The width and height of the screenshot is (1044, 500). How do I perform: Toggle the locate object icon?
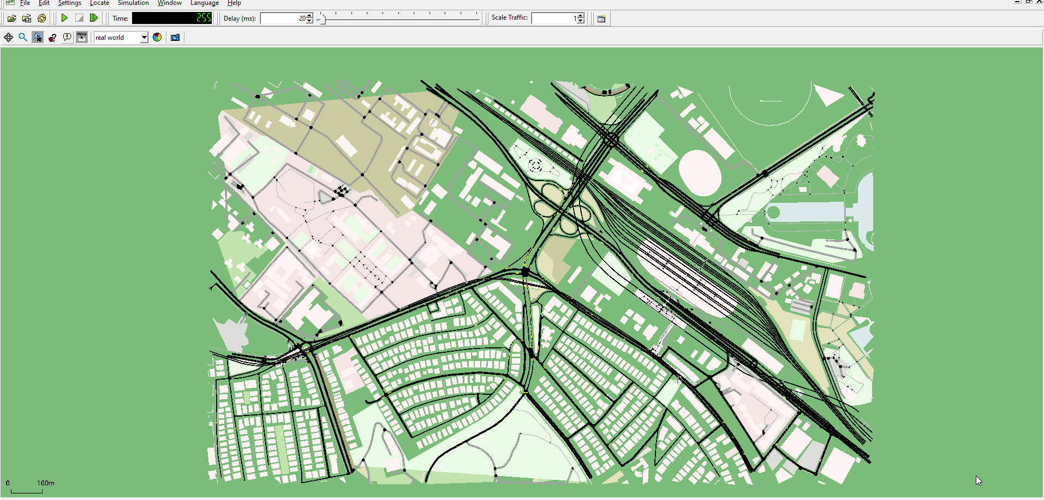click(x=38, y=37)
